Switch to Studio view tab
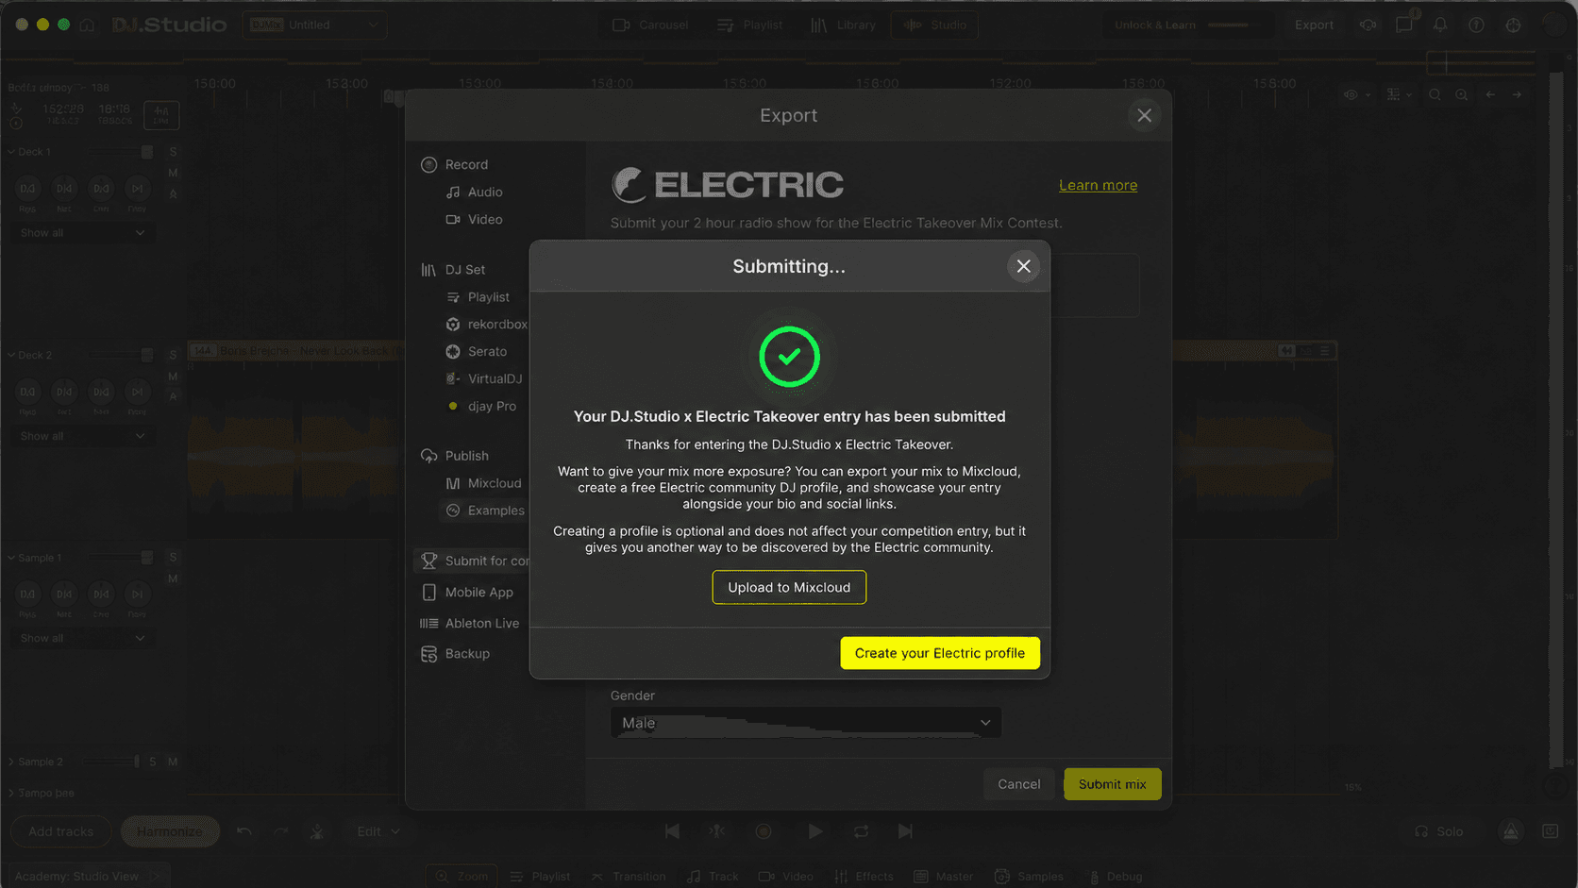Viewport: 1578px width, 888px height. click(934, 25)
